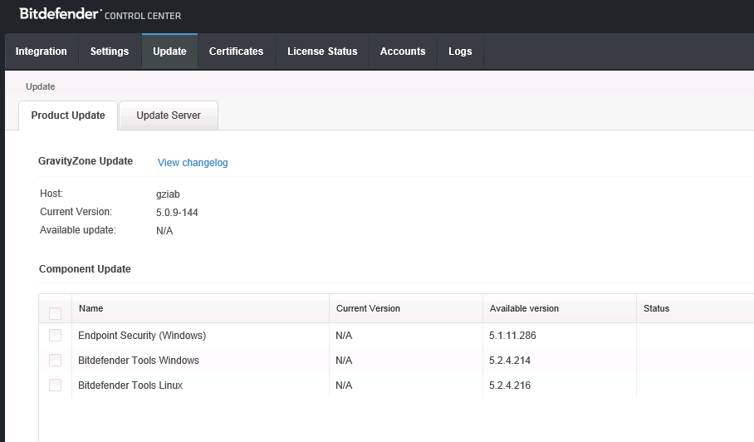Click the Current Version column header
The image size is (754, 442).
368,308
